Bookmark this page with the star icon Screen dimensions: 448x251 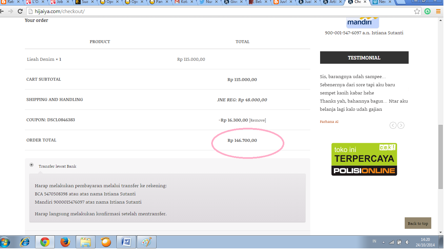[417, 11]
